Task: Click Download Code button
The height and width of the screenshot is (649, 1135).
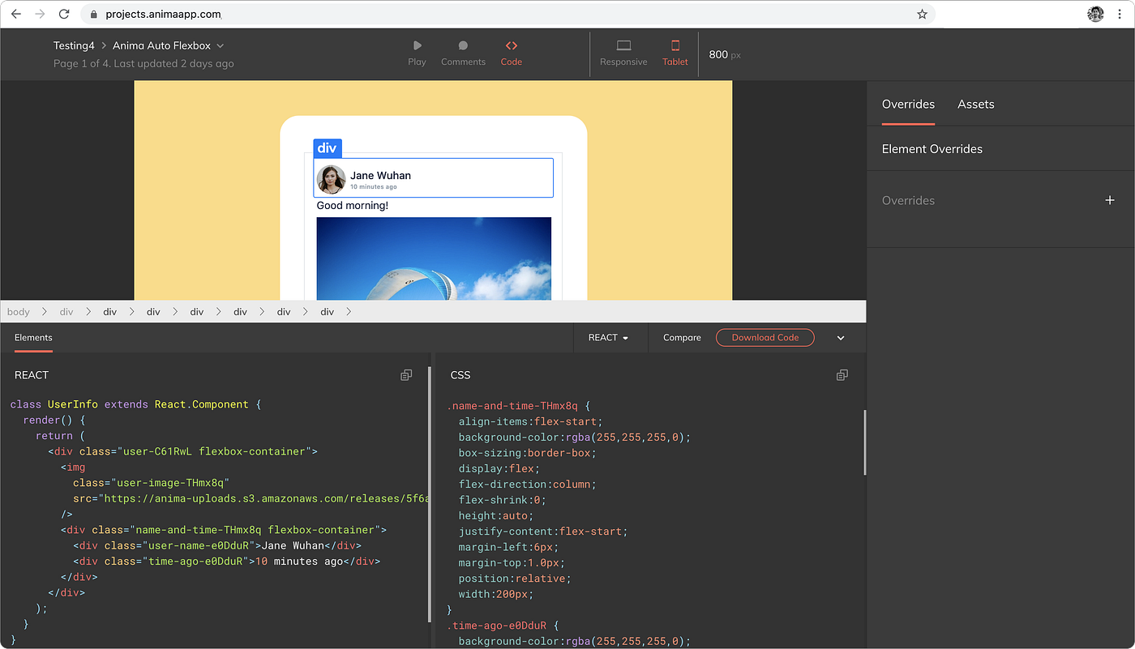Action: tap(765, 338)
